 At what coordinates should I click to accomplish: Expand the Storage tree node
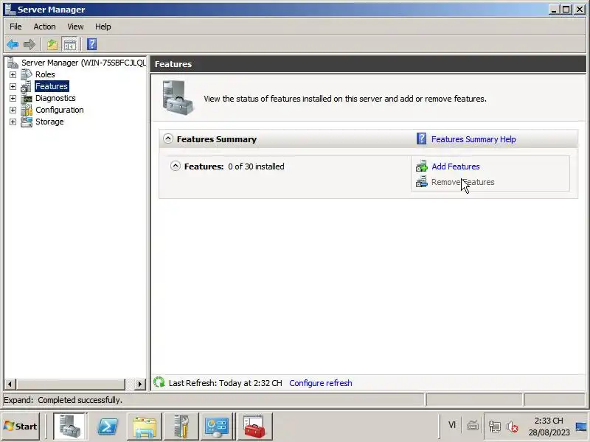(x=13, y=122)
